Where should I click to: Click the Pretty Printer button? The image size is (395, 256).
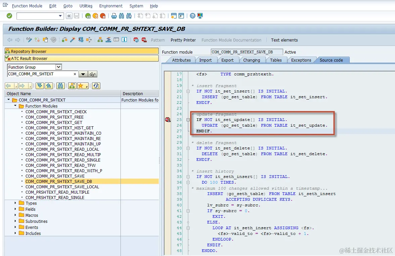(183, 40)
